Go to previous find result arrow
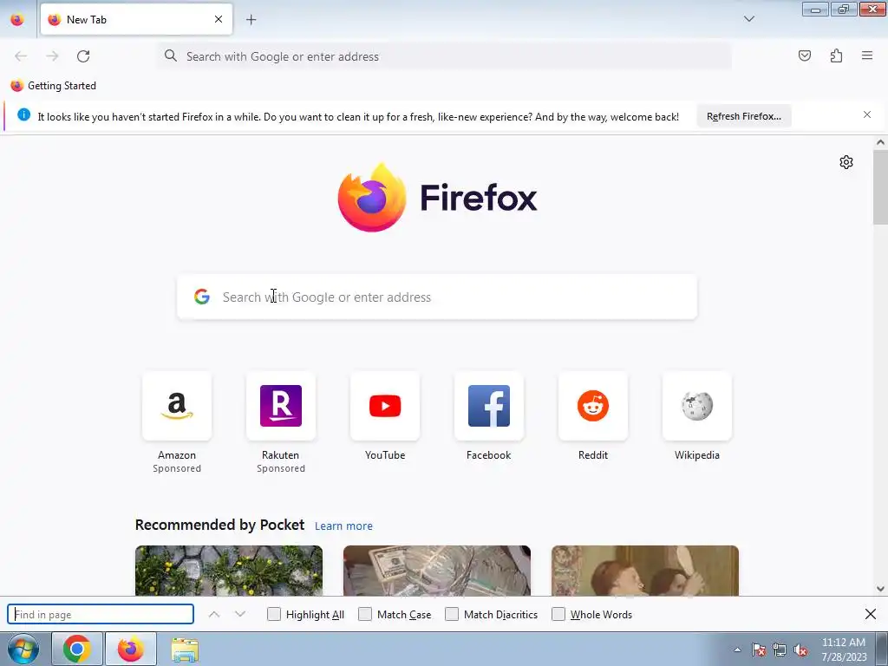This screenshot has width=888, height=666. point(214,615)
